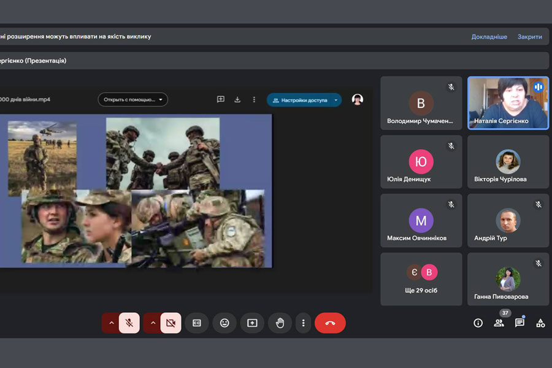
Task: Open the Открыть с помощью dropdown
Action: tap(132, 99)
